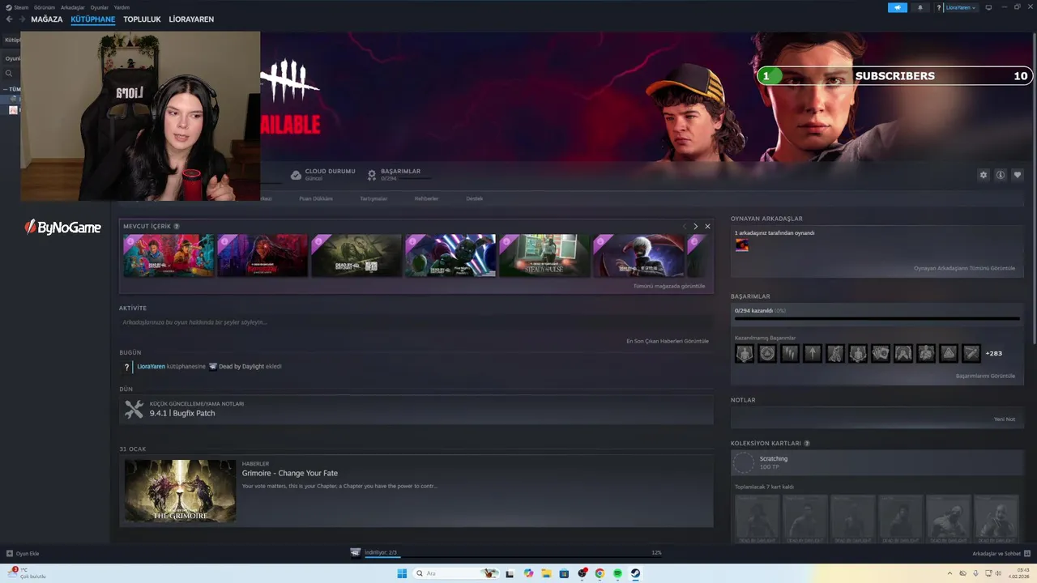This screenshot has width=1037, height=583.
Task: Click Oynayan Arkadaşların Tümünü Görüntüle
Action: [x=964, y=268]
